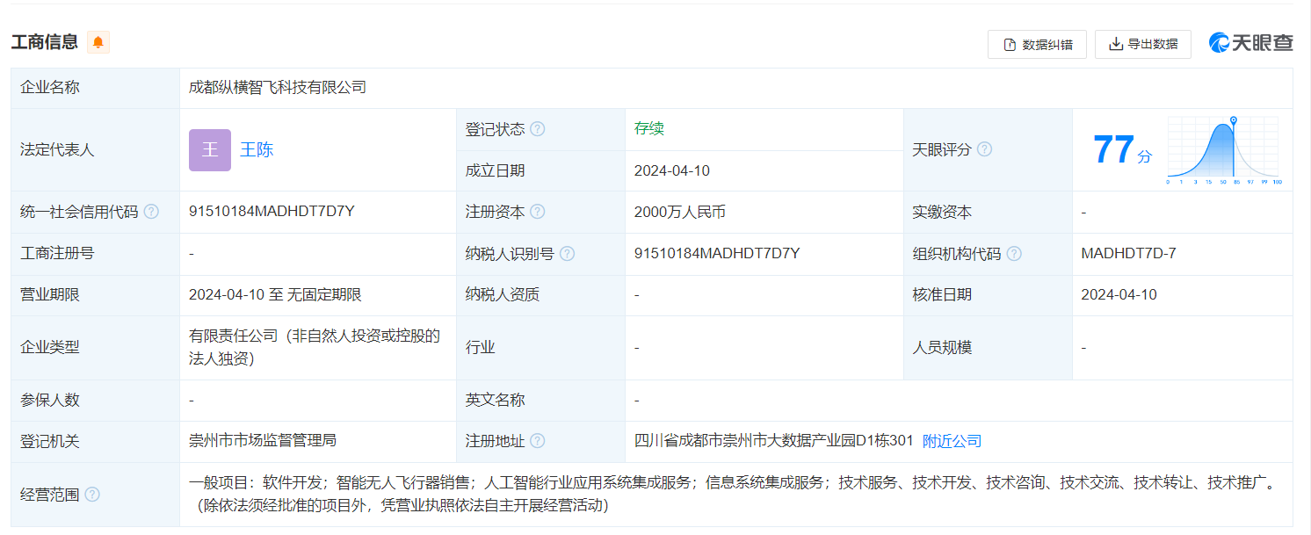1311x535 pixels.
Task: Click the 组织机构代码 value MADHDT7D-7
Action: click(1128, 254)
